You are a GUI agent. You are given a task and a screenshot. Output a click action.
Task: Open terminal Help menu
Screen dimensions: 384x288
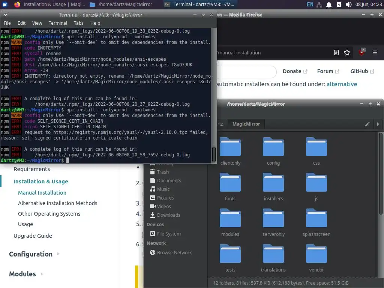click(95, 23)
